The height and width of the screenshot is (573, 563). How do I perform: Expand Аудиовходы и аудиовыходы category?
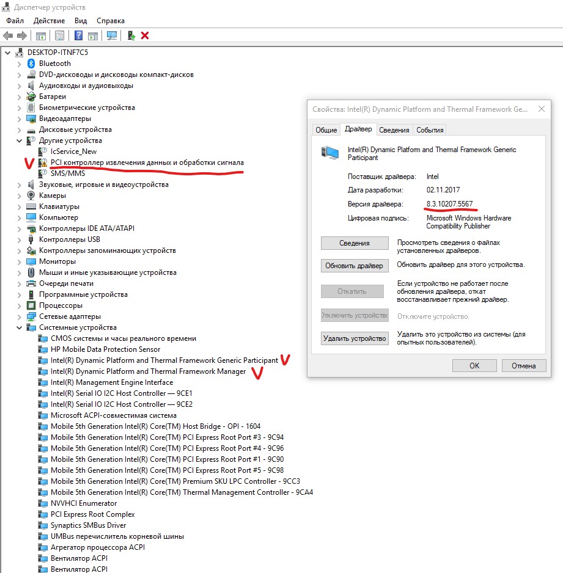point(20,86)
